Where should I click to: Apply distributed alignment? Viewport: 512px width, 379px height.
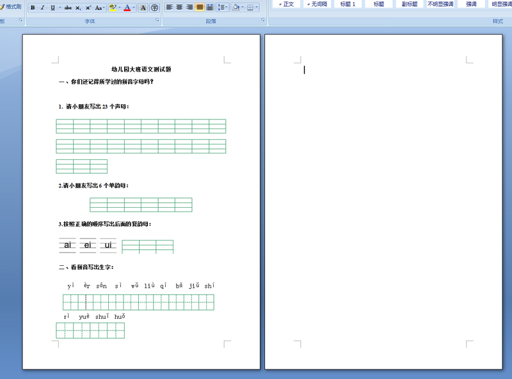click(210, 7)
